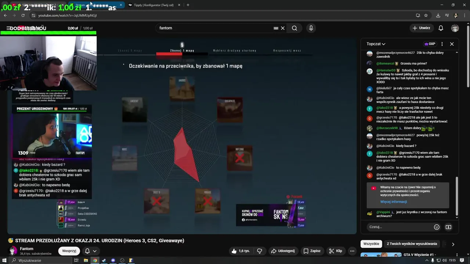Click the Zapisz save button
Screen dimensions: 470x264
point(312,251)
